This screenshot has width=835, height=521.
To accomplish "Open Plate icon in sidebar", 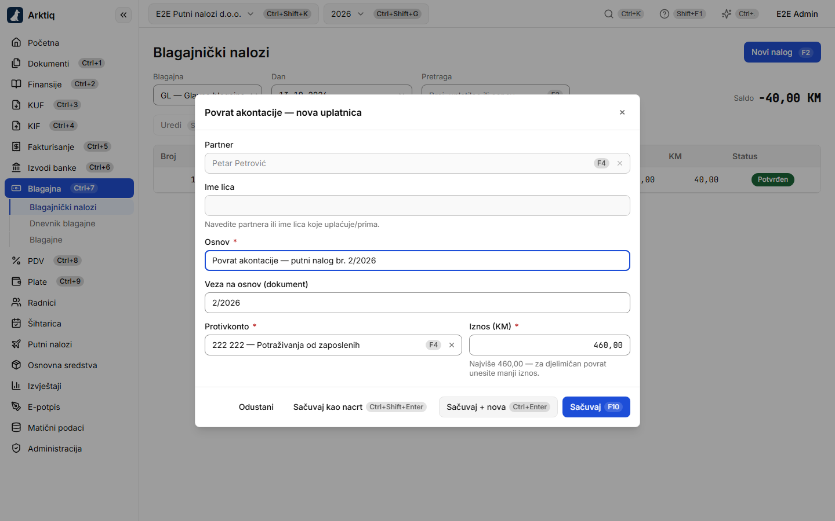I will point(16,281).
